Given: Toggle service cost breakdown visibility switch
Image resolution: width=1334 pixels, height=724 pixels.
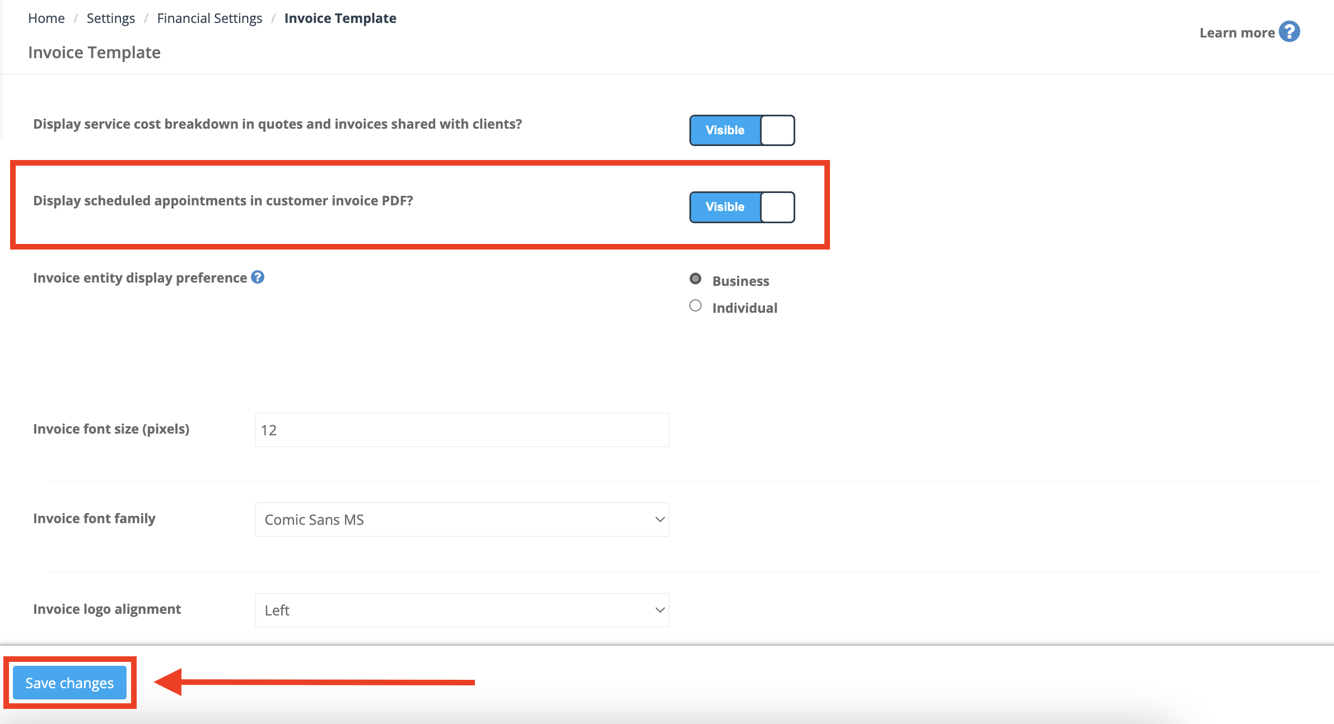Looking at the screenshot, I should 742,130.
